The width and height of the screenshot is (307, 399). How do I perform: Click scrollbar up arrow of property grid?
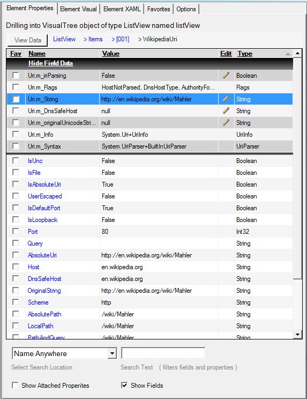[297, 54]
